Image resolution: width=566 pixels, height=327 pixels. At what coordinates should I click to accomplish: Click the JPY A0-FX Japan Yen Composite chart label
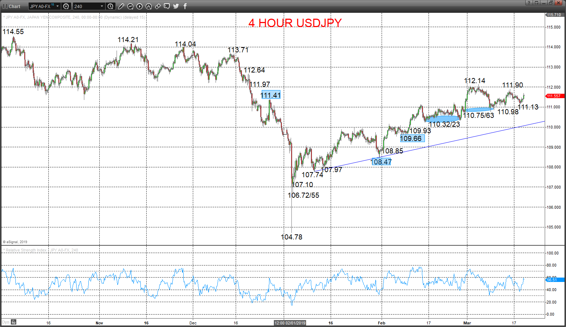point(74,17)
